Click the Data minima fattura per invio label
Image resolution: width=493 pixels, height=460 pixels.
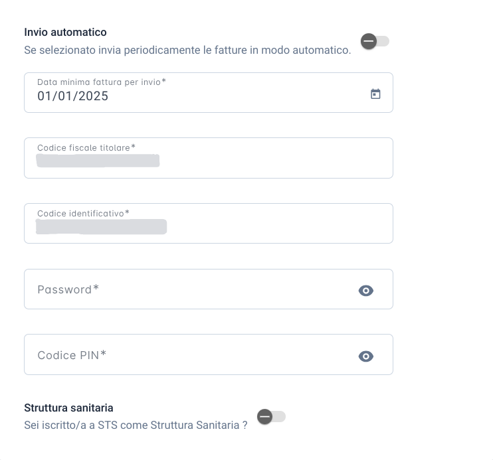(102, 82)
